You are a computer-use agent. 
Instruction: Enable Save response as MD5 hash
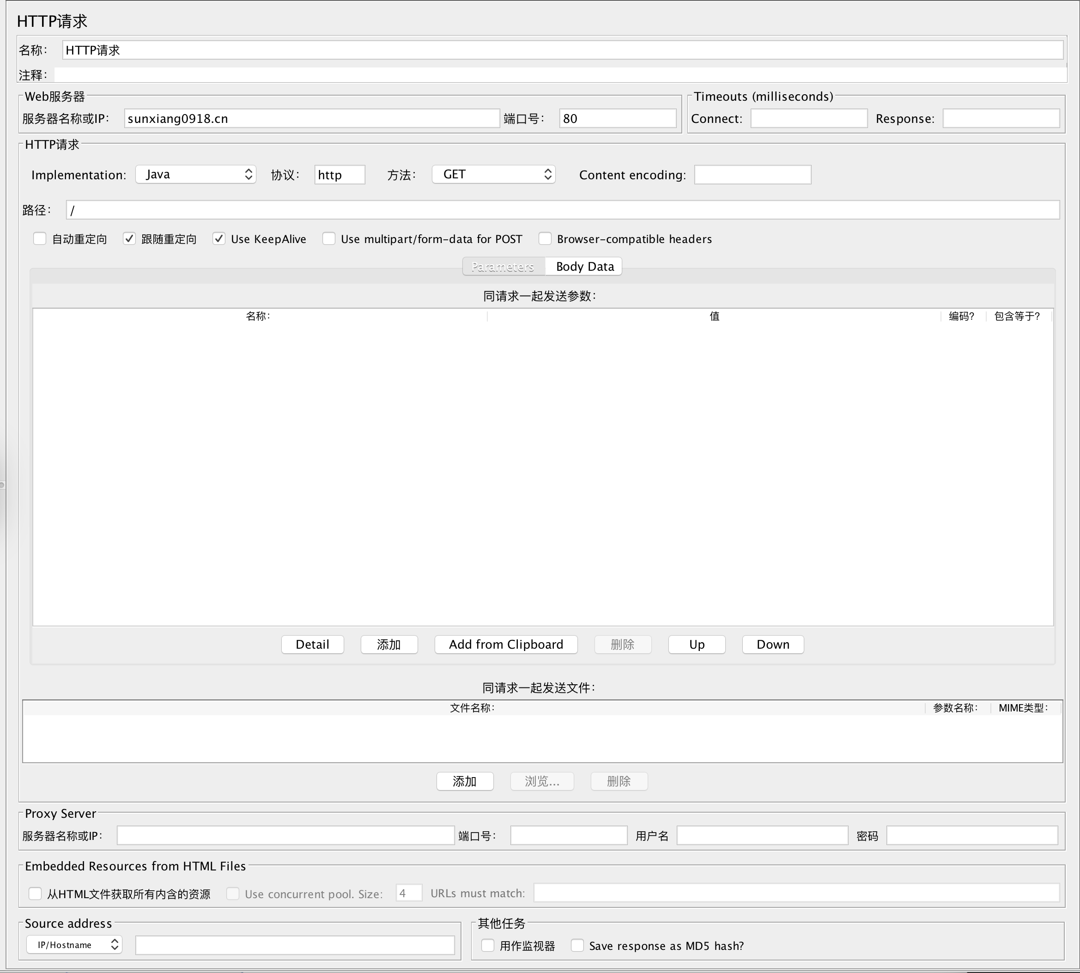coord(577,945)
